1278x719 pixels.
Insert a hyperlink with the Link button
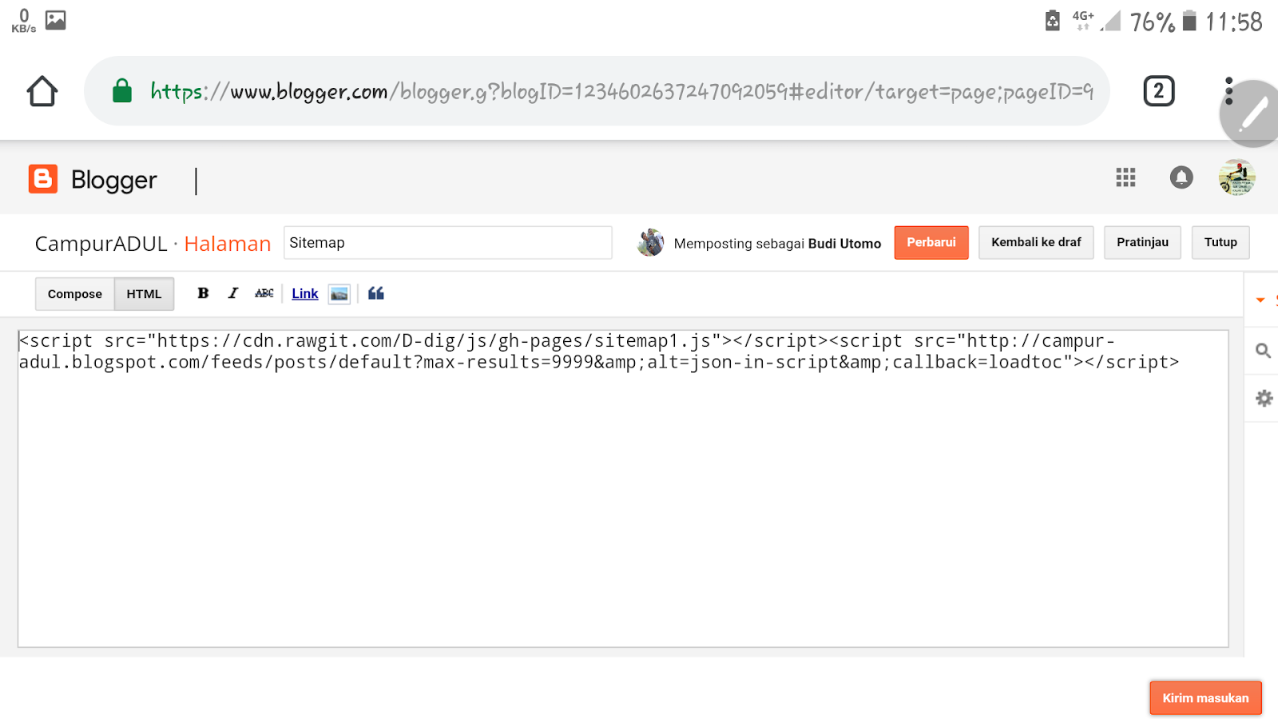click(x=305, y=293)
